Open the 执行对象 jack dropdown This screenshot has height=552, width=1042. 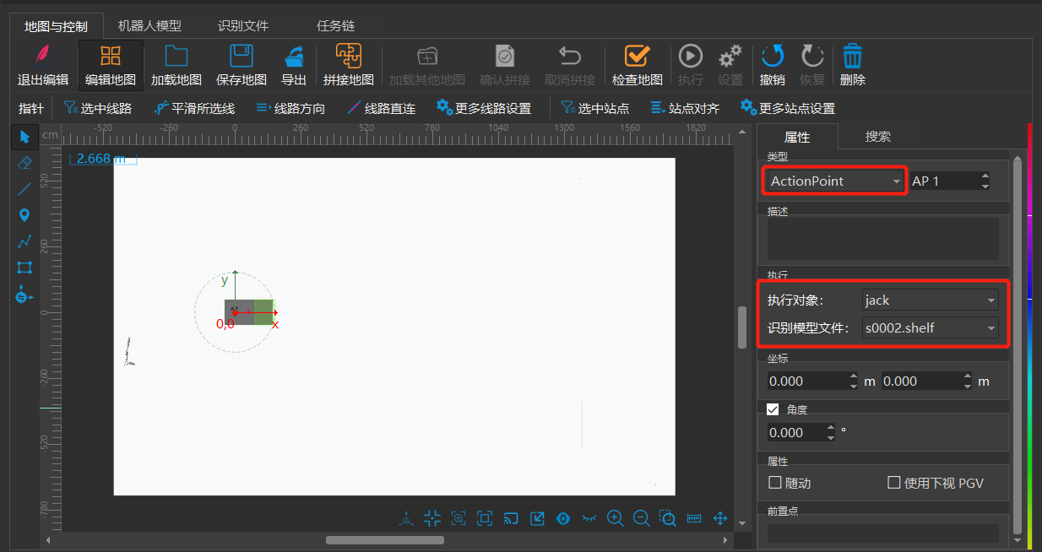tap(930, 300)
